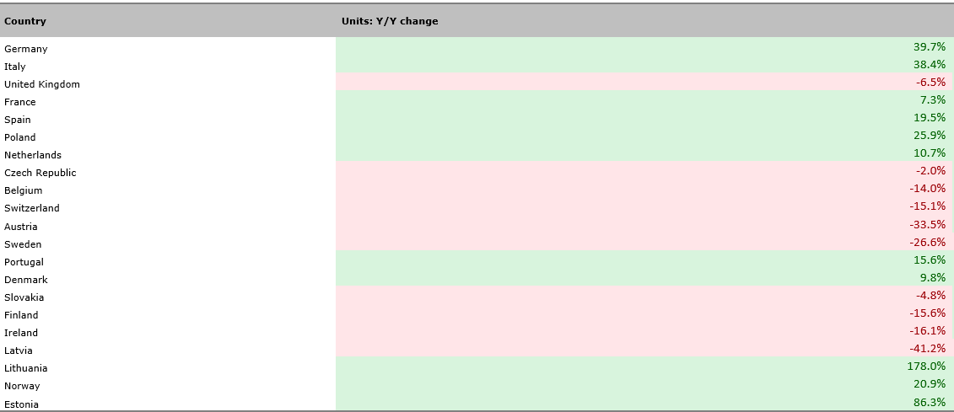Select the Netherlands 10.7% cell
The image size is (954, 412).
click(929, 153)
